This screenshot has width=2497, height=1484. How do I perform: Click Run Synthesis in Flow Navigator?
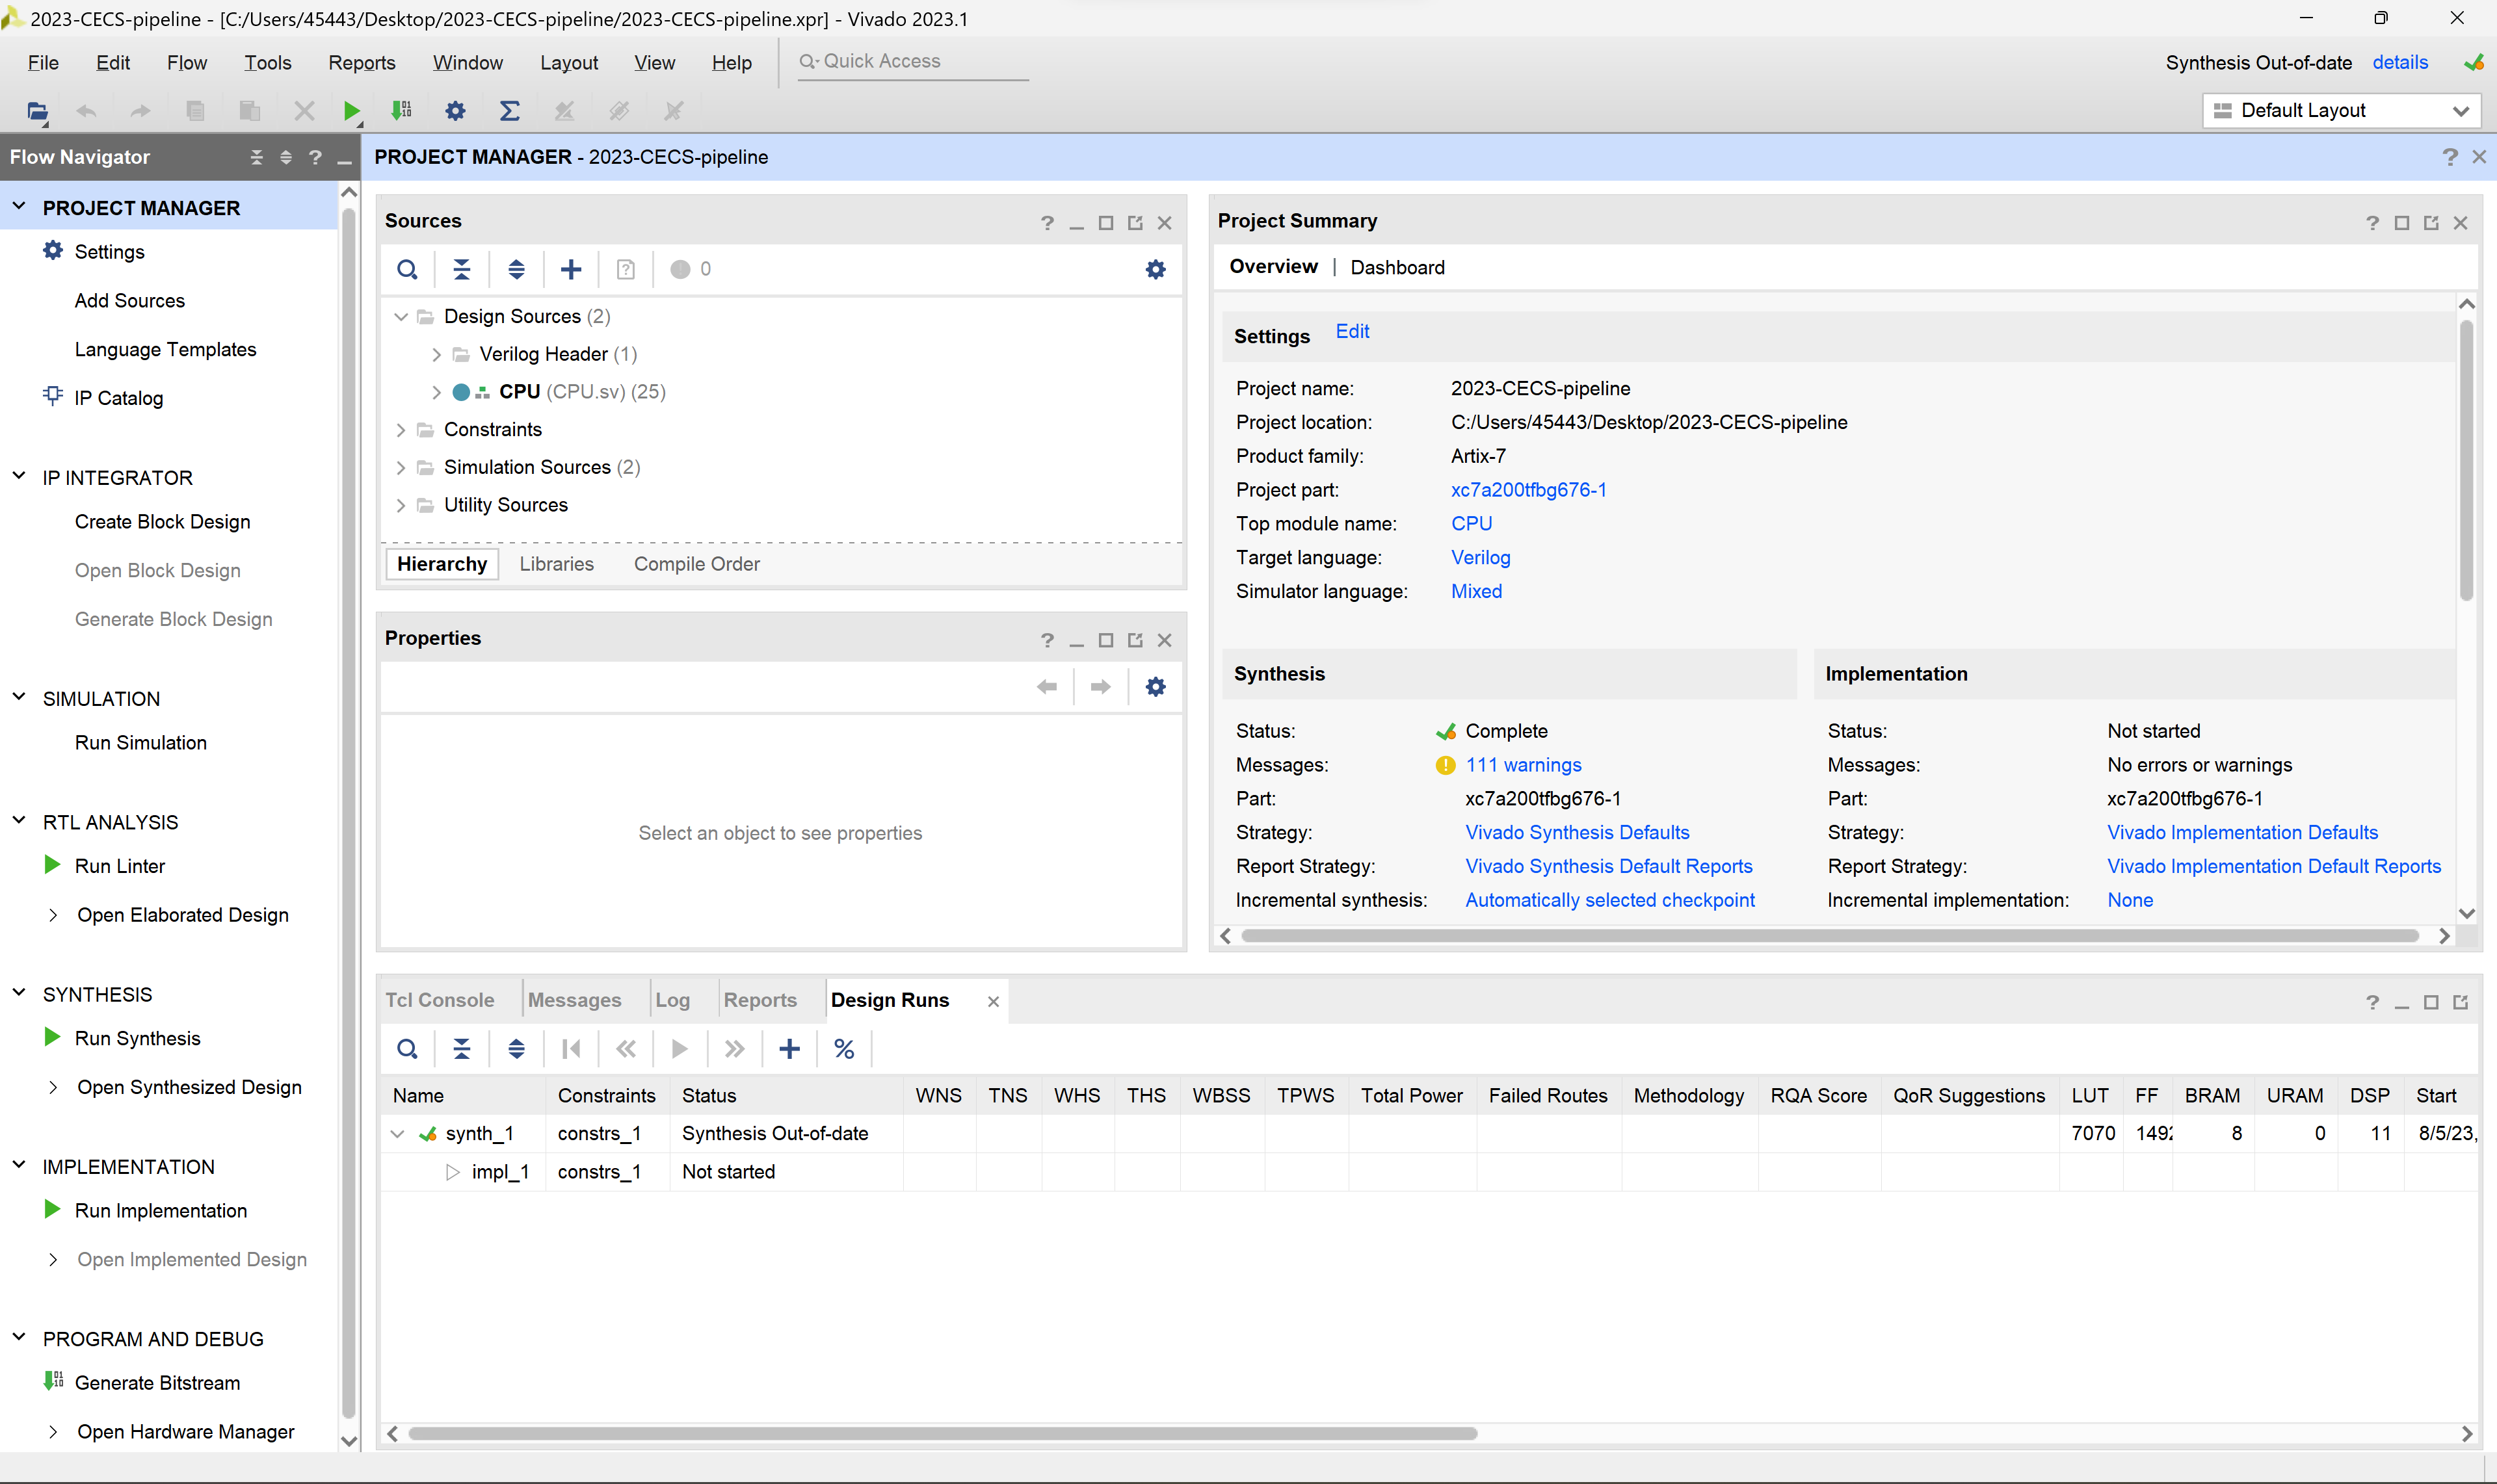pyautogui.click(x=137, y=1038)
